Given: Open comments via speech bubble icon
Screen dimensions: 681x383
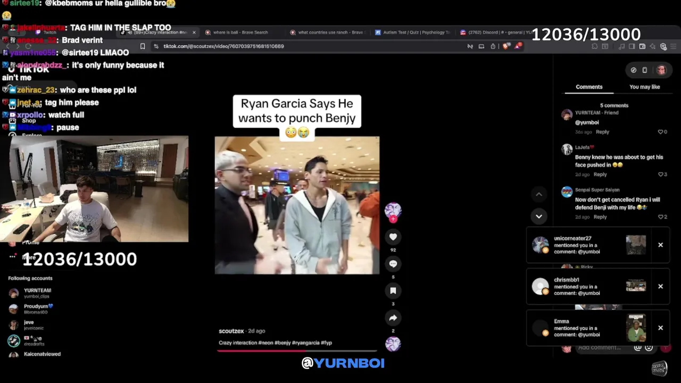Looking at the screenshot, I should pyautogui.click(x=393, y=264).
